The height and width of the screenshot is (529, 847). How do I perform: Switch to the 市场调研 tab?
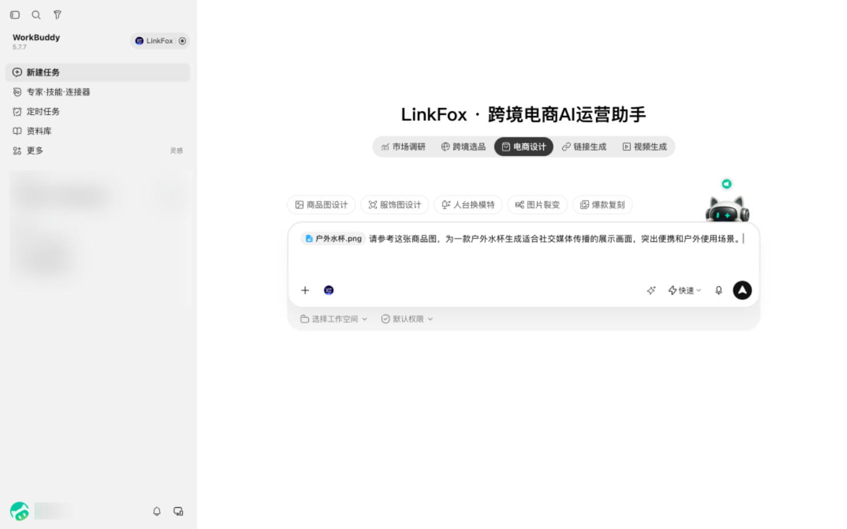(403, 147)
